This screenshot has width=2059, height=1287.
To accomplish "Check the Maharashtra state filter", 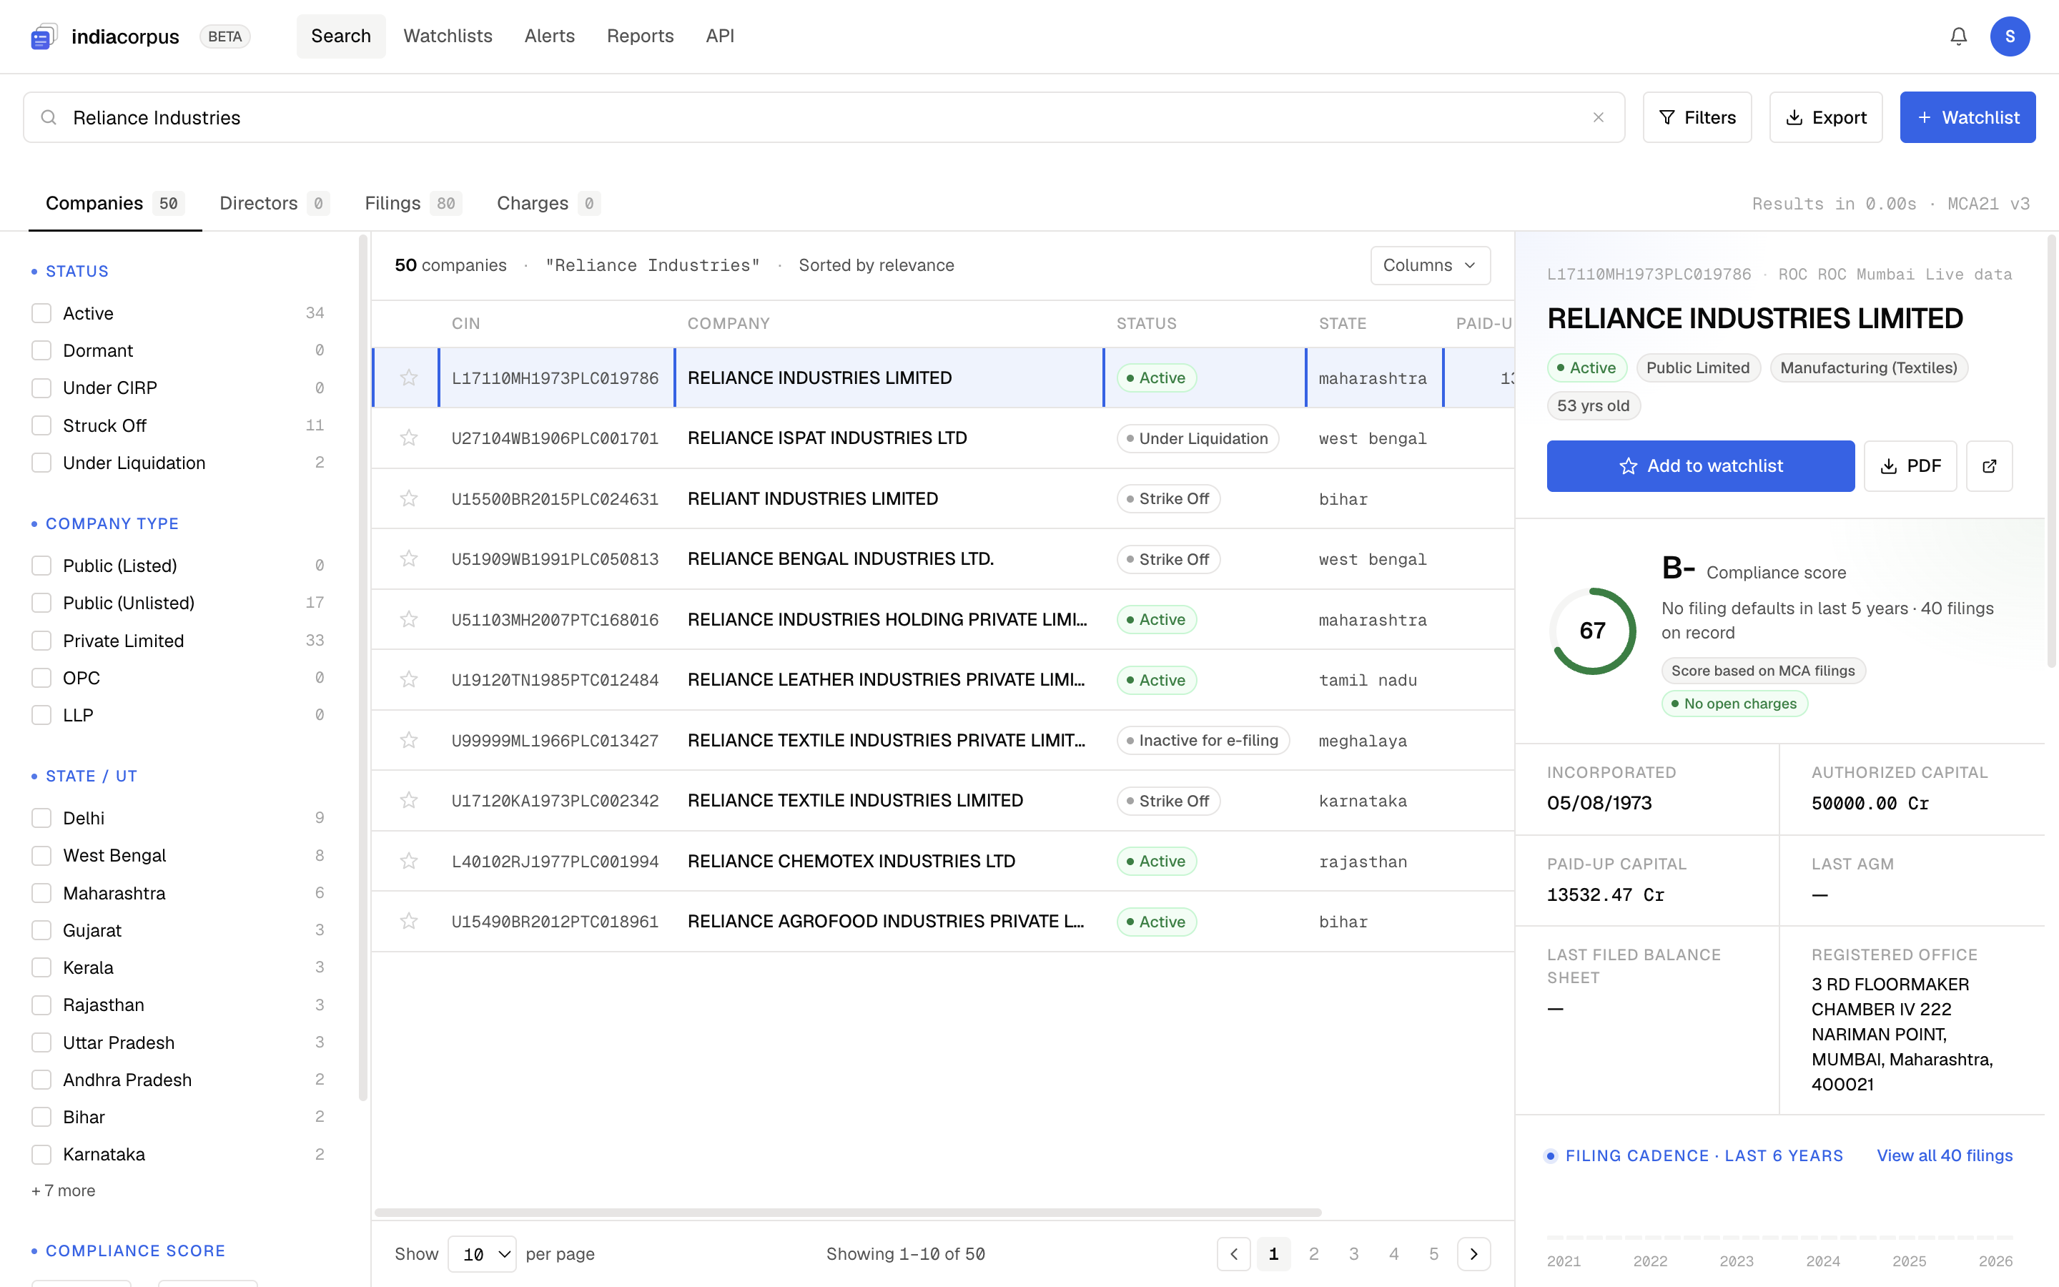I will click(x=41, y=893).
